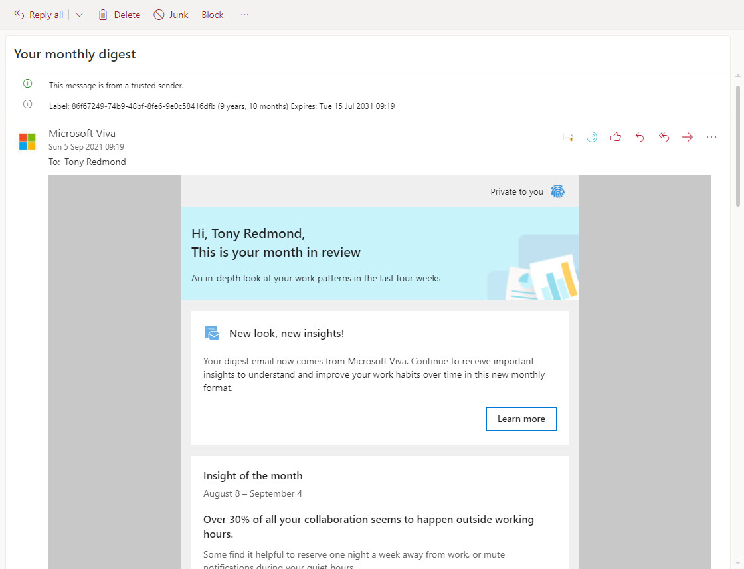Open the Viva Insights swirl icon
Viewport: 744px width, 569px height.
(x=591, y=137)
